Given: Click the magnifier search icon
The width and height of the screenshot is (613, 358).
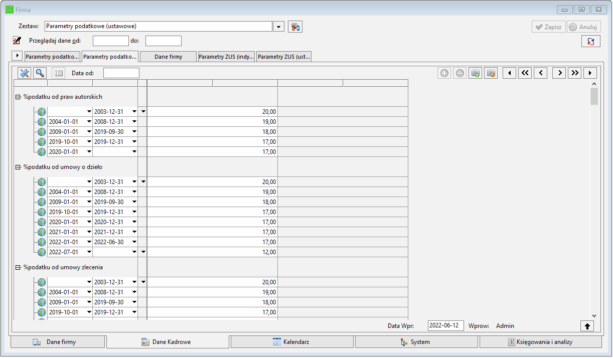Looking at the screenshot, I should [x=40, y=73].
